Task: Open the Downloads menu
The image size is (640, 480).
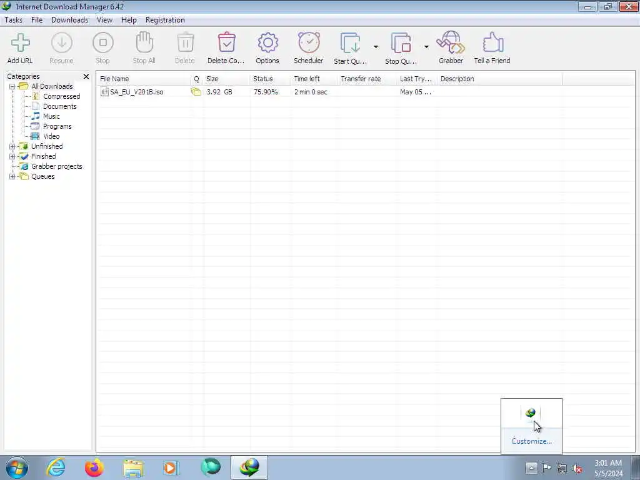Action: [x=70, y=20]
